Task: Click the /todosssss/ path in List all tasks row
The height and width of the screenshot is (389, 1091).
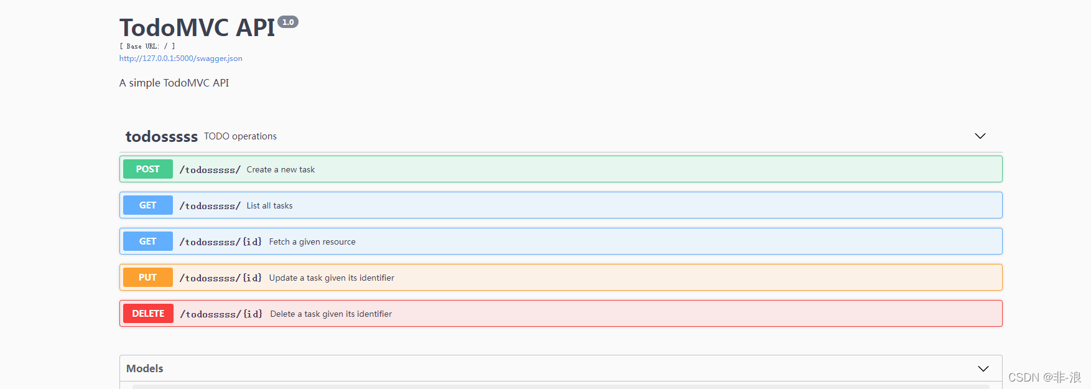Action: 210,206
